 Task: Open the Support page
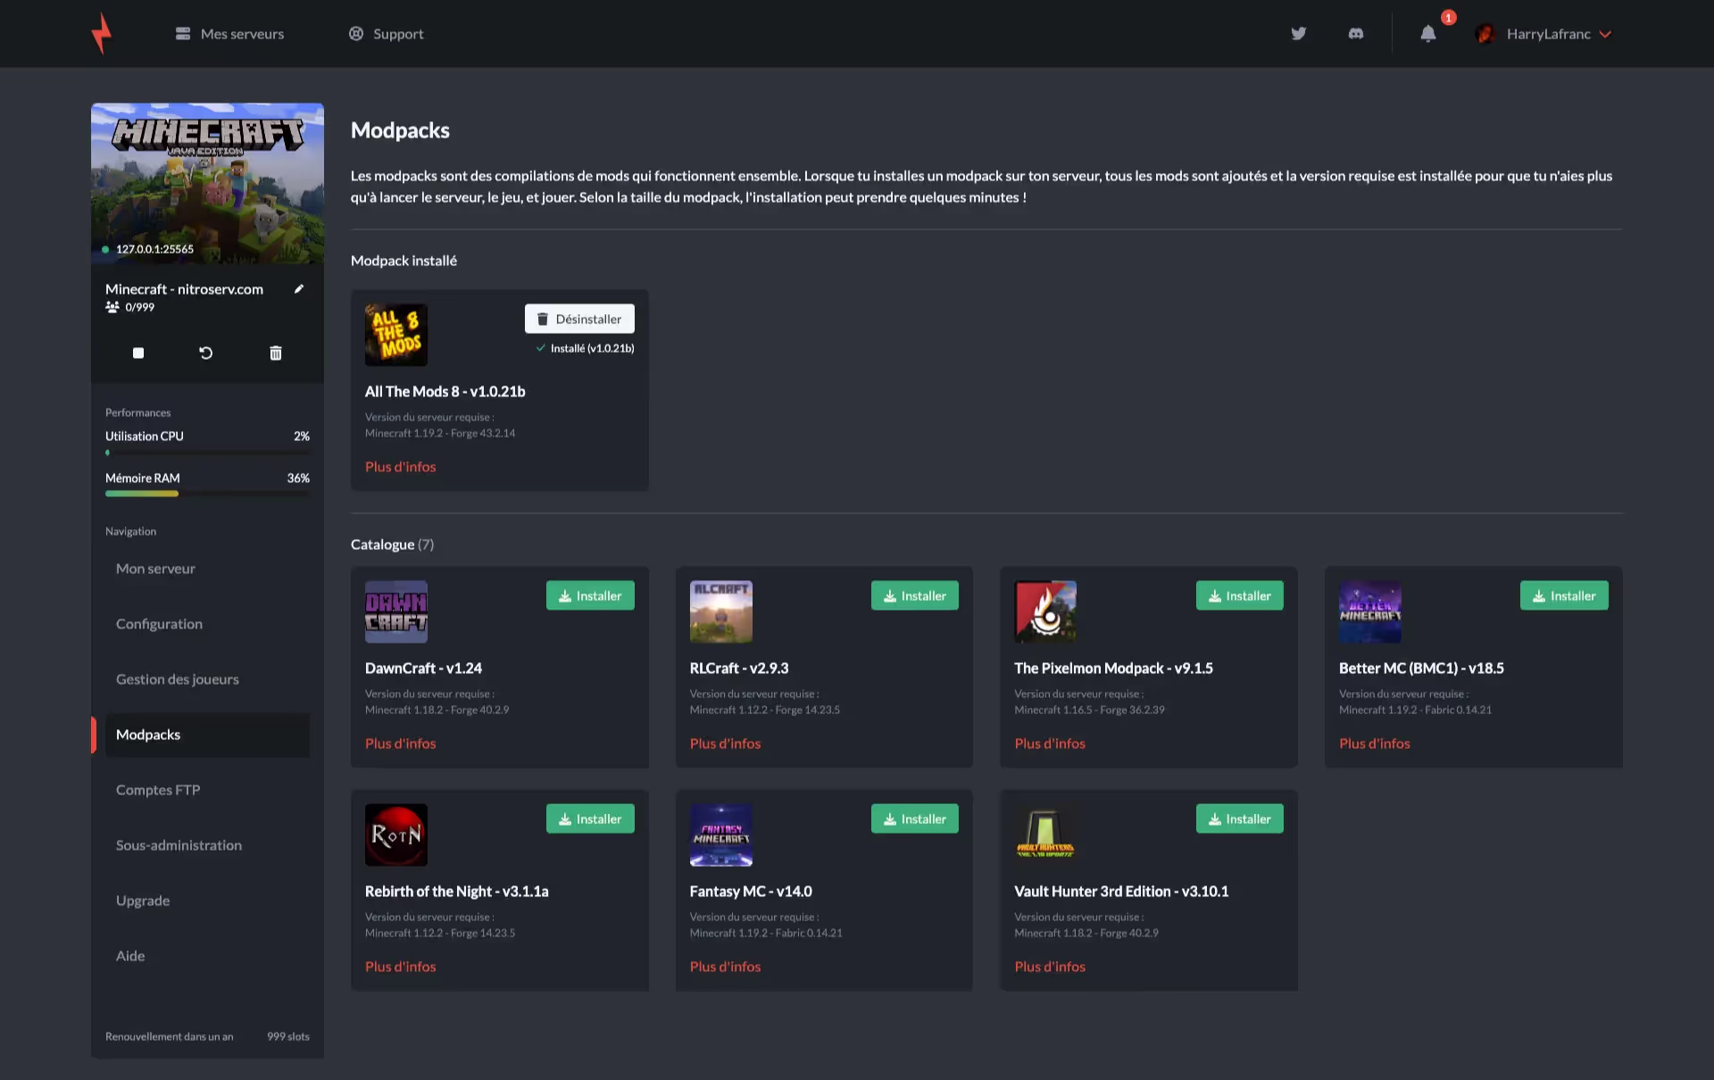(x=386, y=34)
